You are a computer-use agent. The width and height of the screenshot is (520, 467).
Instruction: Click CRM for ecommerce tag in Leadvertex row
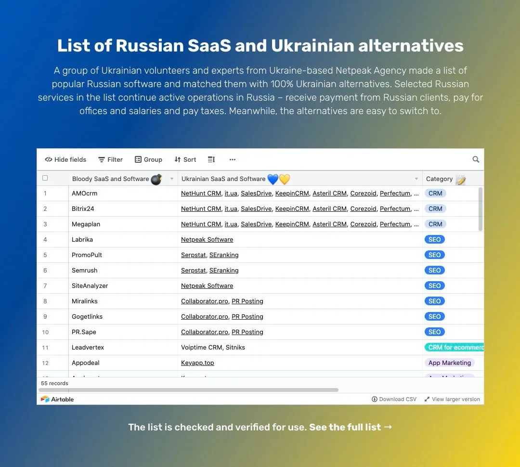[455, 348]
